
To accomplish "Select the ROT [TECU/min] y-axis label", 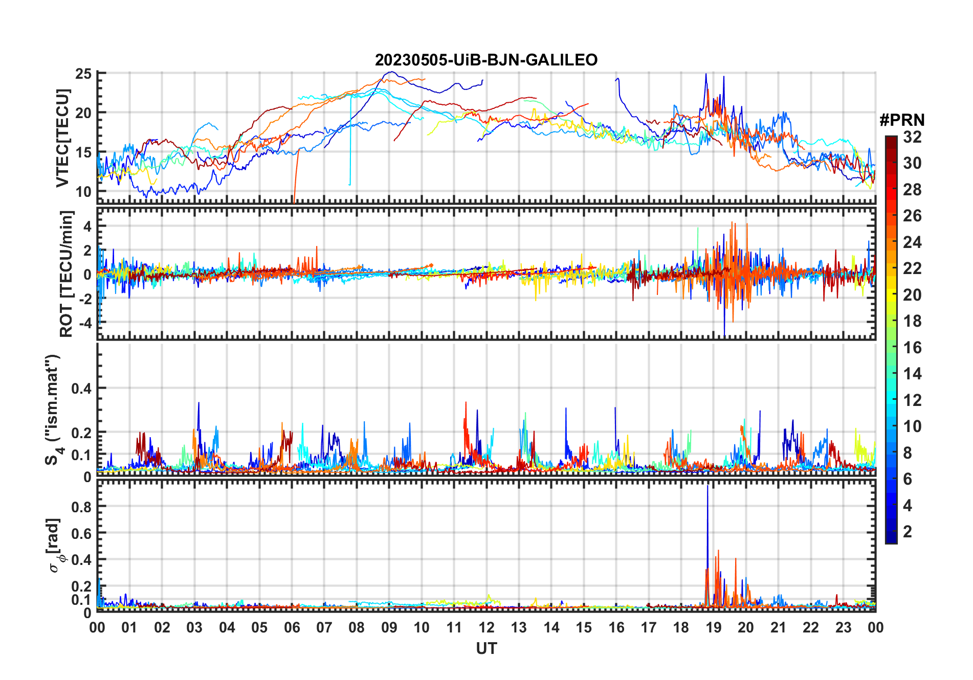I will click(x=66, y=274).
